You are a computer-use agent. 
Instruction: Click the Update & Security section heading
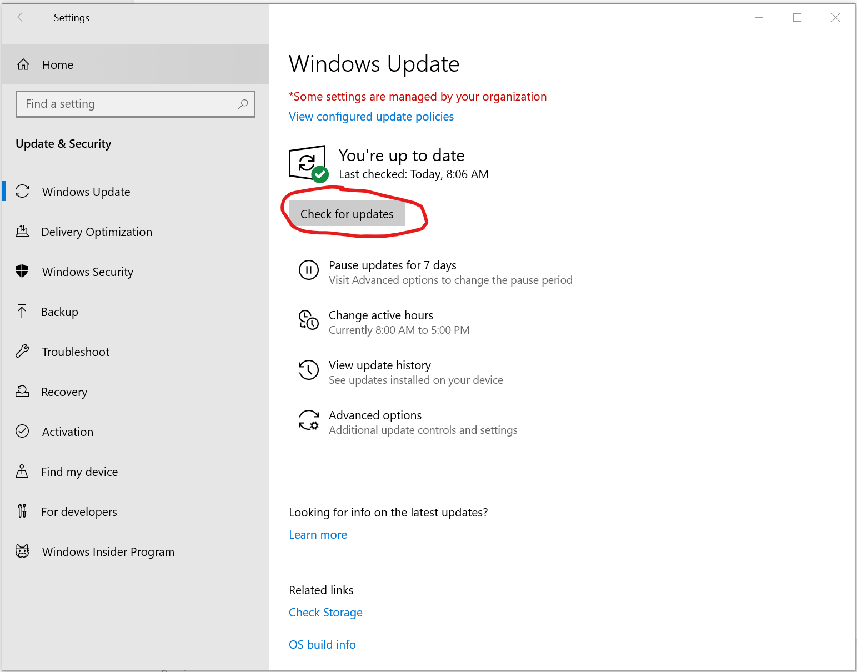click(x=63, y=144)
